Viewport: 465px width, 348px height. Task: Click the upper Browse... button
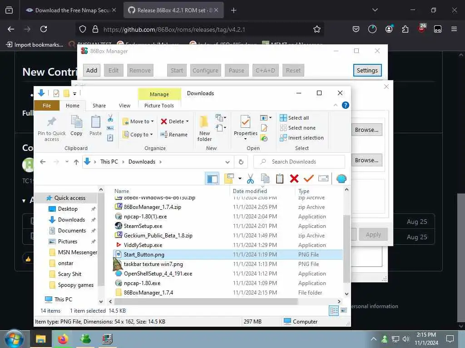(x=366, y=130)
